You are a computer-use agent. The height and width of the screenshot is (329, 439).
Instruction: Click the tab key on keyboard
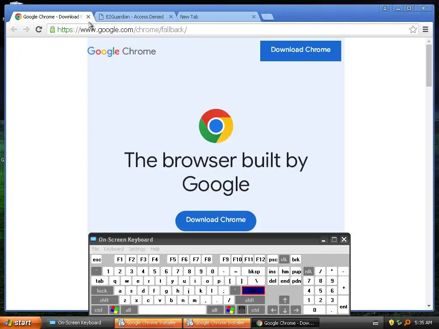(100, 281)
